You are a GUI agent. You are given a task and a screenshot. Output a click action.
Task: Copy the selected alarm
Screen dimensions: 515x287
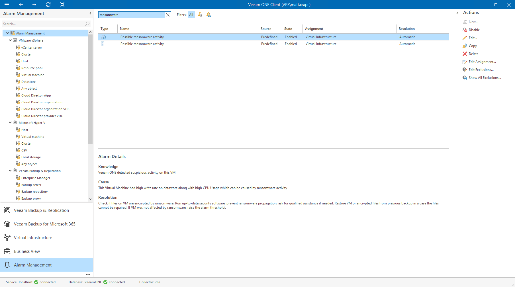click(470, 46)
